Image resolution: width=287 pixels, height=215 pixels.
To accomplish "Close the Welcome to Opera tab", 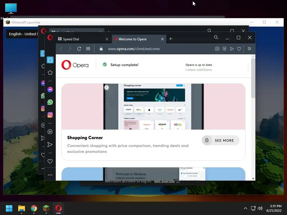I will coord(162,39).
